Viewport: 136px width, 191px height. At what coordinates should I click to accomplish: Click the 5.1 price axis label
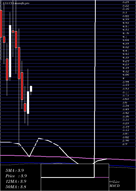tap(125, 13)
